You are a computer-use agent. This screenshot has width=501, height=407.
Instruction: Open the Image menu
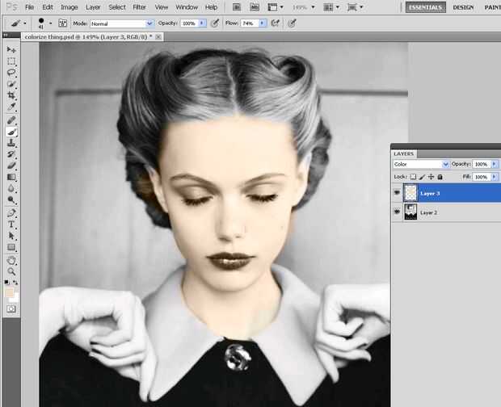click(69, 6)
